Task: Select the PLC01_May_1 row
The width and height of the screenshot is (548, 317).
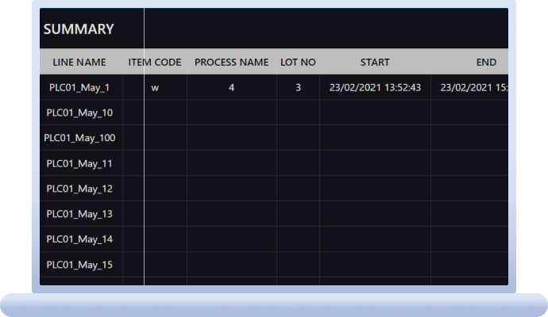Action: (79, 87)
